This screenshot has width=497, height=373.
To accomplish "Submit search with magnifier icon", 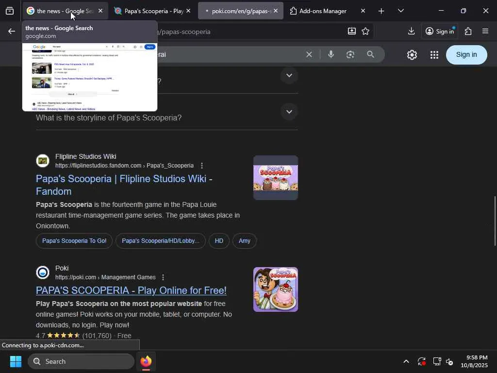I will coord(370,54).
